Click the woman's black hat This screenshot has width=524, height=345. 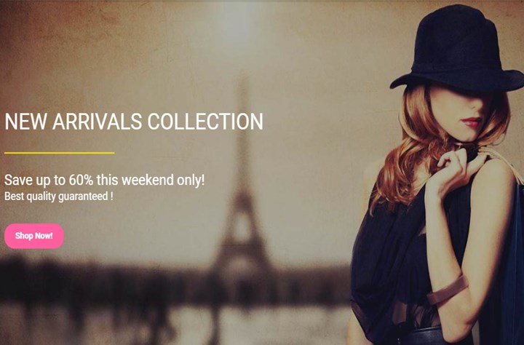tap(458, 49)
